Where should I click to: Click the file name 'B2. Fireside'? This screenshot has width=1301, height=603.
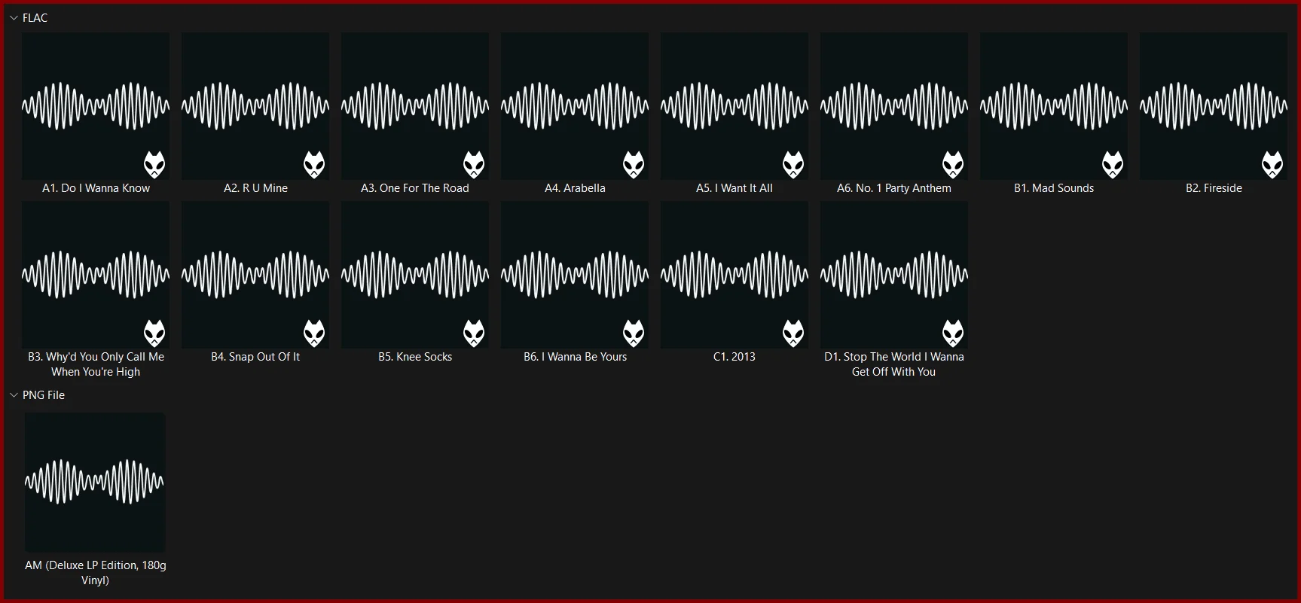pyautogui.click(x=1214, y=188)
